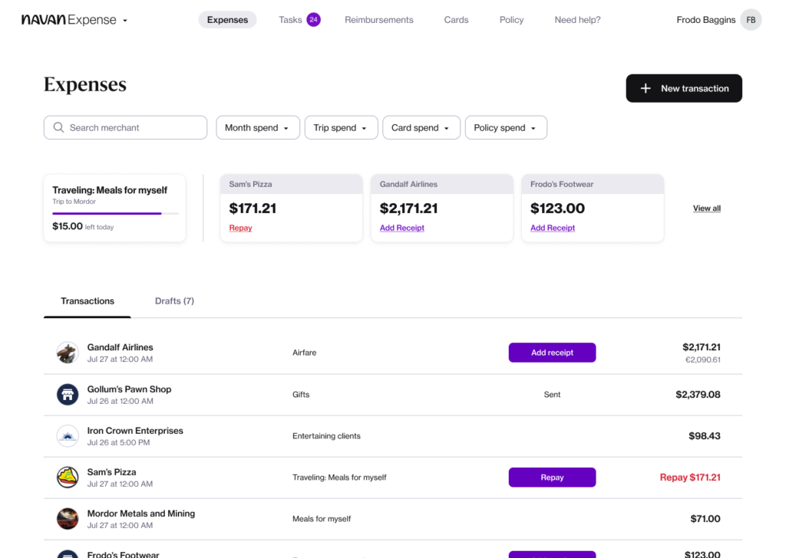Click the Frodo Baggins FB avatar
The image size is (786, 558).
750,20
